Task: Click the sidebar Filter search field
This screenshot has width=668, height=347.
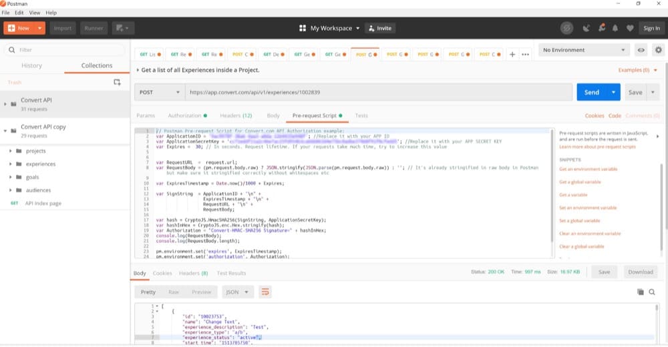Action: pyautogui.click(x=65, y=50)
